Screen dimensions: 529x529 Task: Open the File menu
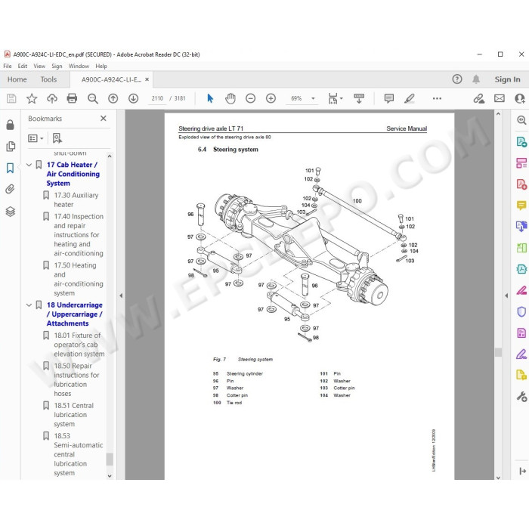[8, 67]
